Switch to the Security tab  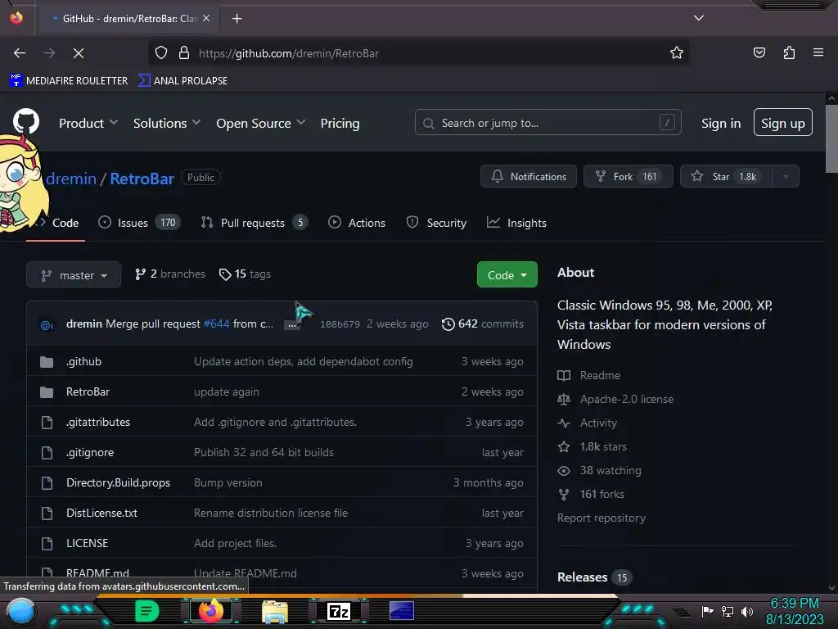436,223
